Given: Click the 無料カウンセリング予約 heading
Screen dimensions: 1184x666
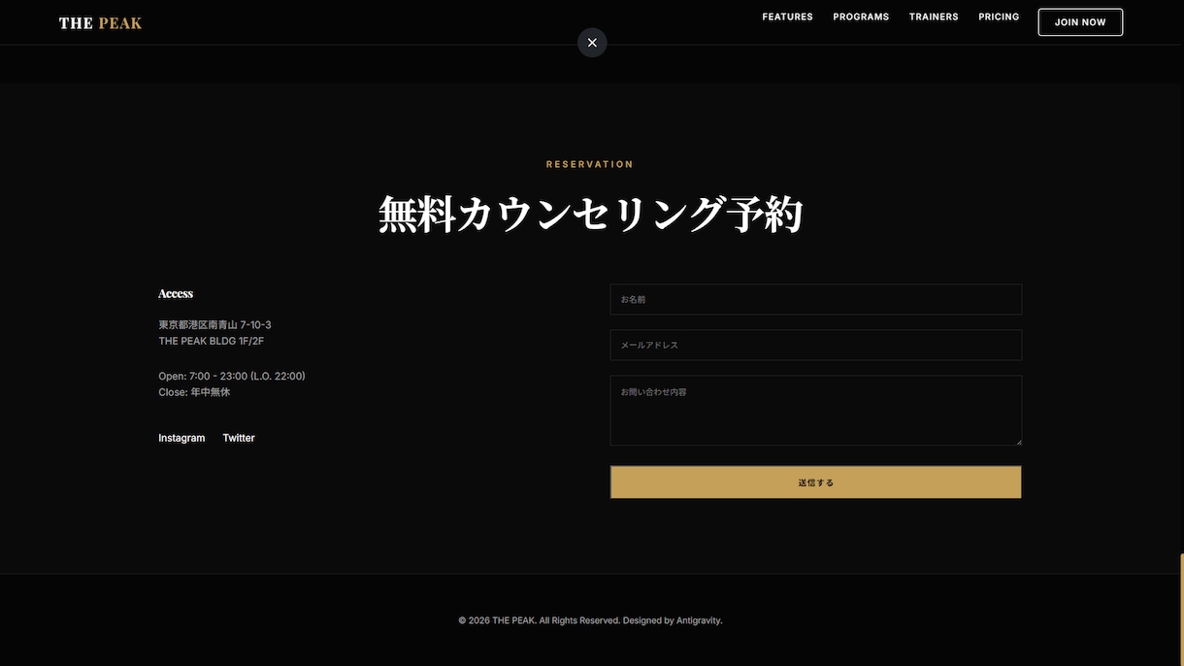Looking at the screenshot, I should (591, 215).
